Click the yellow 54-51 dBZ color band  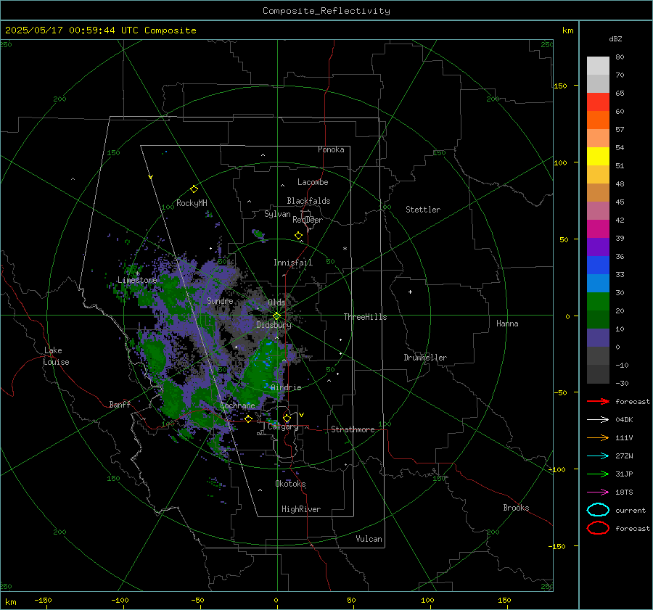coord(598,157)
